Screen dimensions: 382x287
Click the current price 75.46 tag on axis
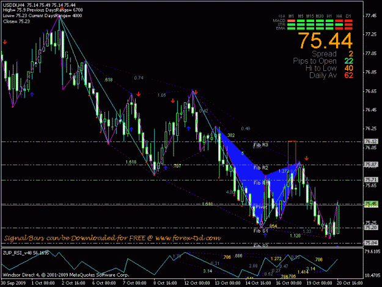[x=371, y=204]
